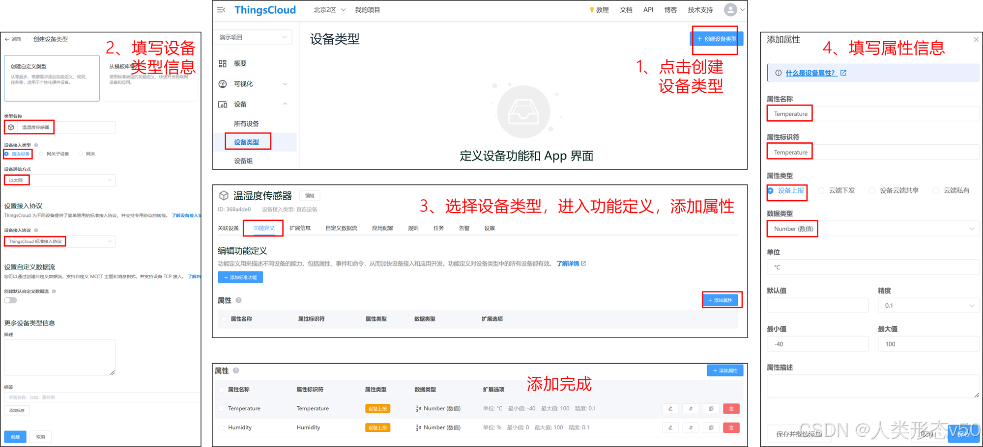Toggle the 创建默认自定义数据流 switch
Screen dimensions: 983x447
[11, 300]
